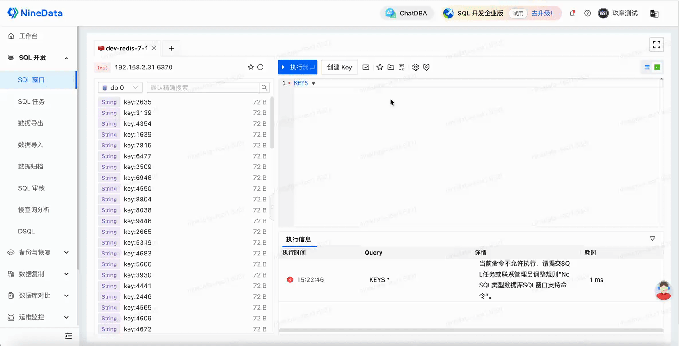Collapse the results panel triangle icon
The image size is (679, 346).
point(652,238)
